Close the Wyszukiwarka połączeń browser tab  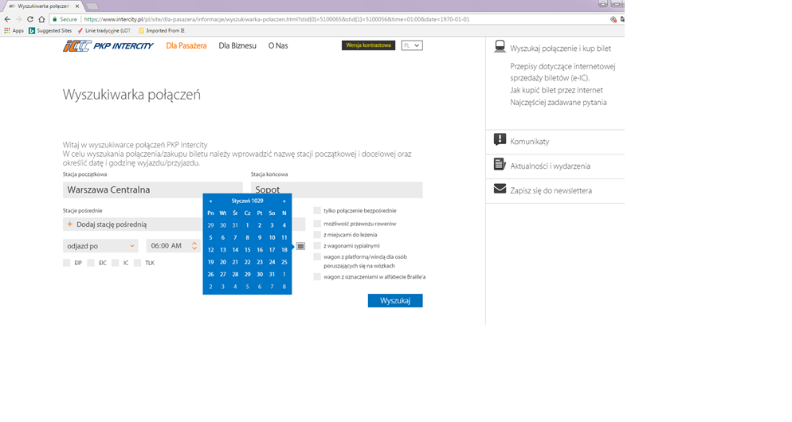[x=77, y=6]
